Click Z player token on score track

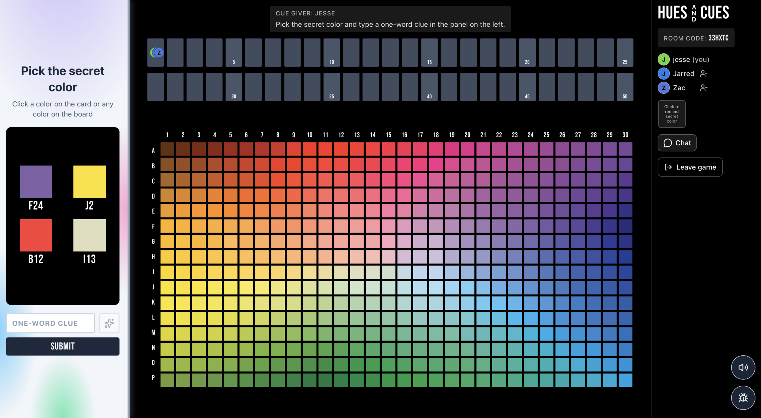click(159, 53)
